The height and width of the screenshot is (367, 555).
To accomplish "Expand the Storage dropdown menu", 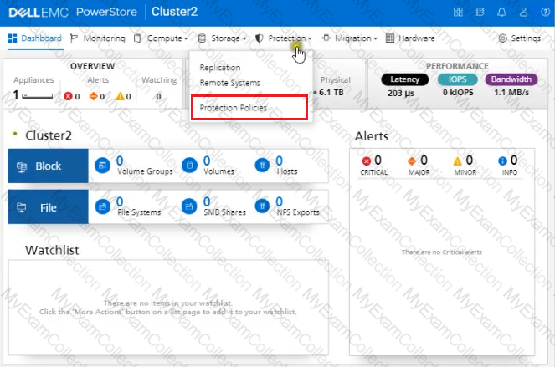I will coord(222,38).
